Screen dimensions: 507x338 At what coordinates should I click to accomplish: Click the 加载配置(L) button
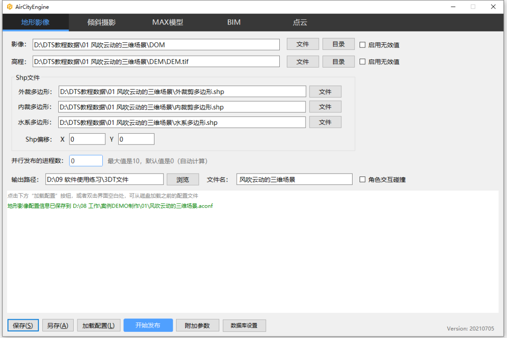point(99,325)
